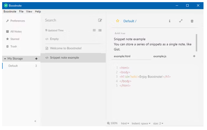Collapse sidebar with double chevron icon
The width and height of the screenshot is (207, 130).
click(x=35, y=121)
